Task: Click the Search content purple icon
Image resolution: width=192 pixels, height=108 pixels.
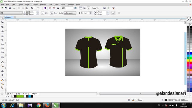Action: coord(45,8)
